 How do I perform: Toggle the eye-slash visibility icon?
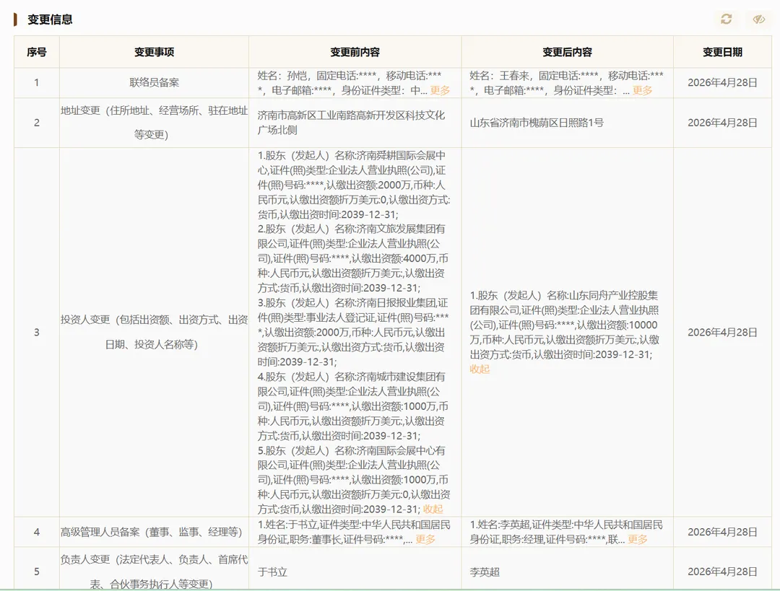pyautogui.click(x=758, y=19)
